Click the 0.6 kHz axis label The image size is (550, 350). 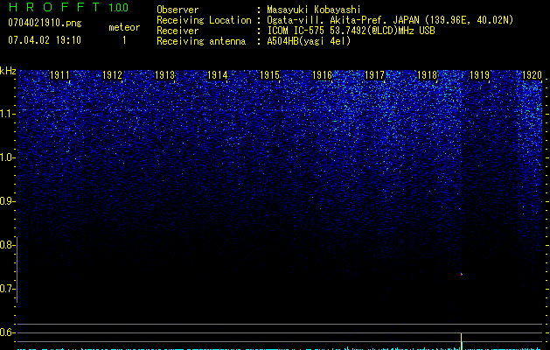click(x=7, y=332)
